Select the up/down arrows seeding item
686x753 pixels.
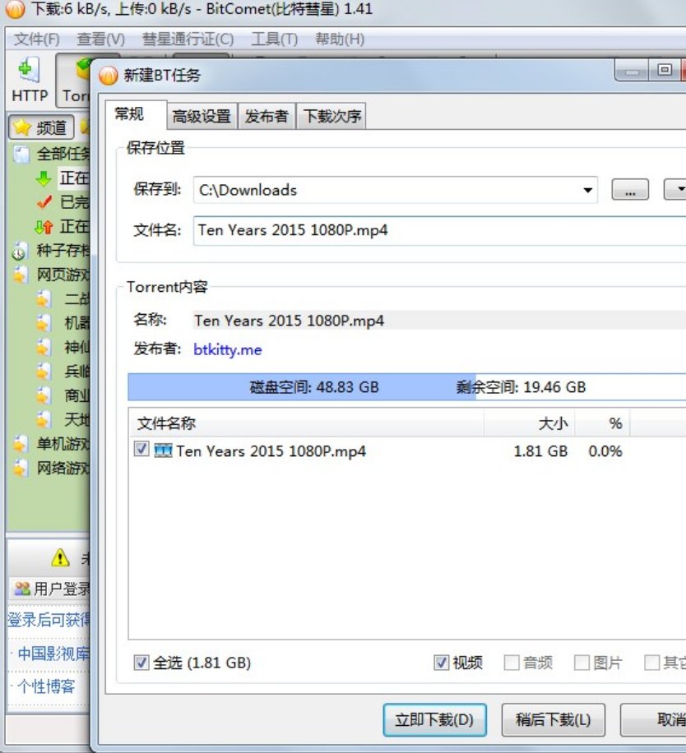[44, 227]
